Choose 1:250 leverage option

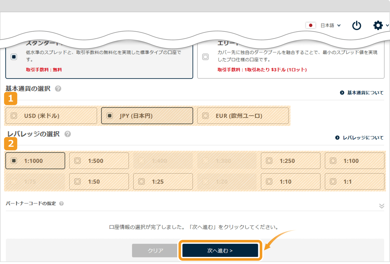pos(290,161)
